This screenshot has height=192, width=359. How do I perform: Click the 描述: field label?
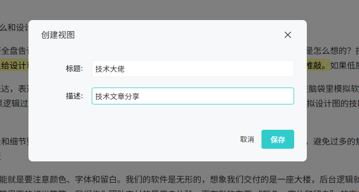point(74,96)
